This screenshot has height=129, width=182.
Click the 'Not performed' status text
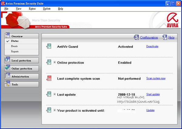coord(129,79)
